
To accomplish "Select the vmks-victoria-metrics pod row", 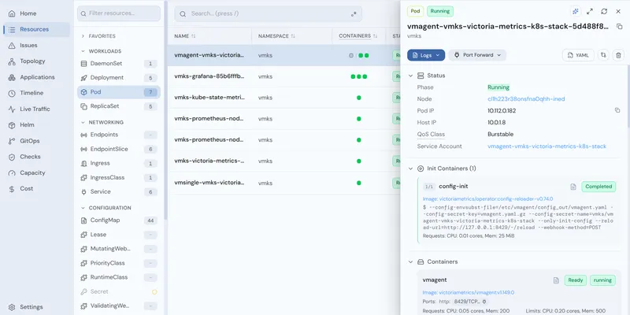I will [x=283, y=161].
